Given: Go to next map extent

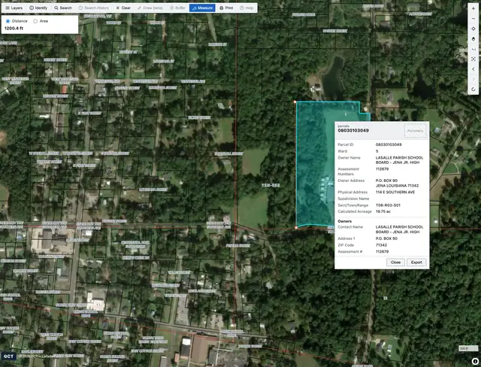Looking at the screenshot, I should (x=473, y=79).
